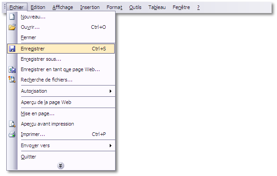Click the Ctrl+O shortcut text
The height and width of the screenshot is (176, 277).
(98, 27)
